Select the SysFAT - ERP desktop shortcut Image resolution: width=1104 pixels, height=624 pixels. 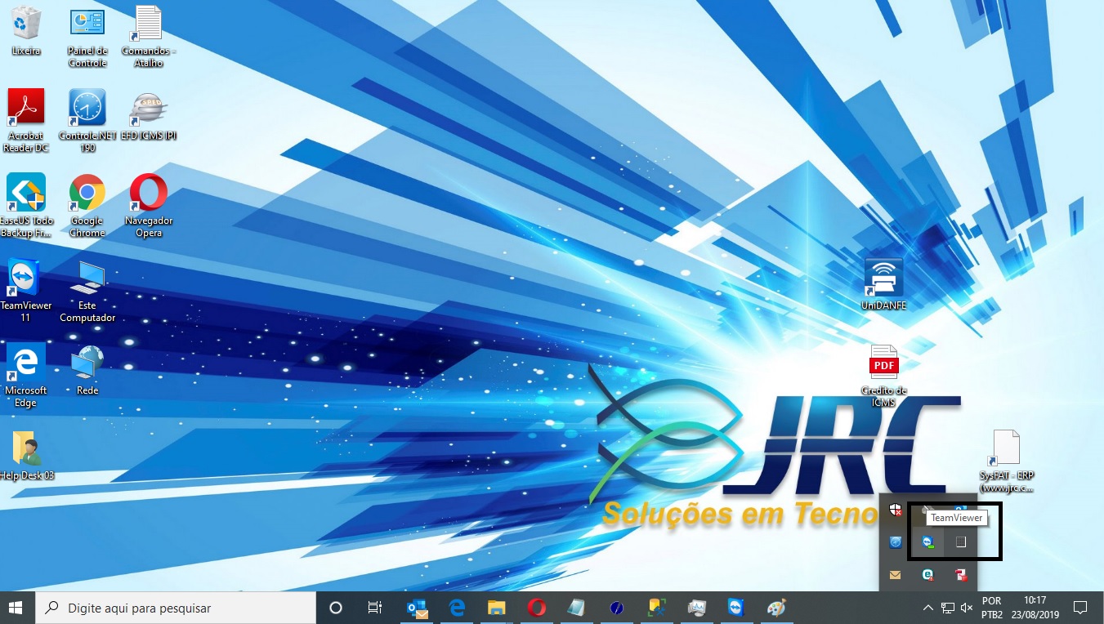(1006, 461)
